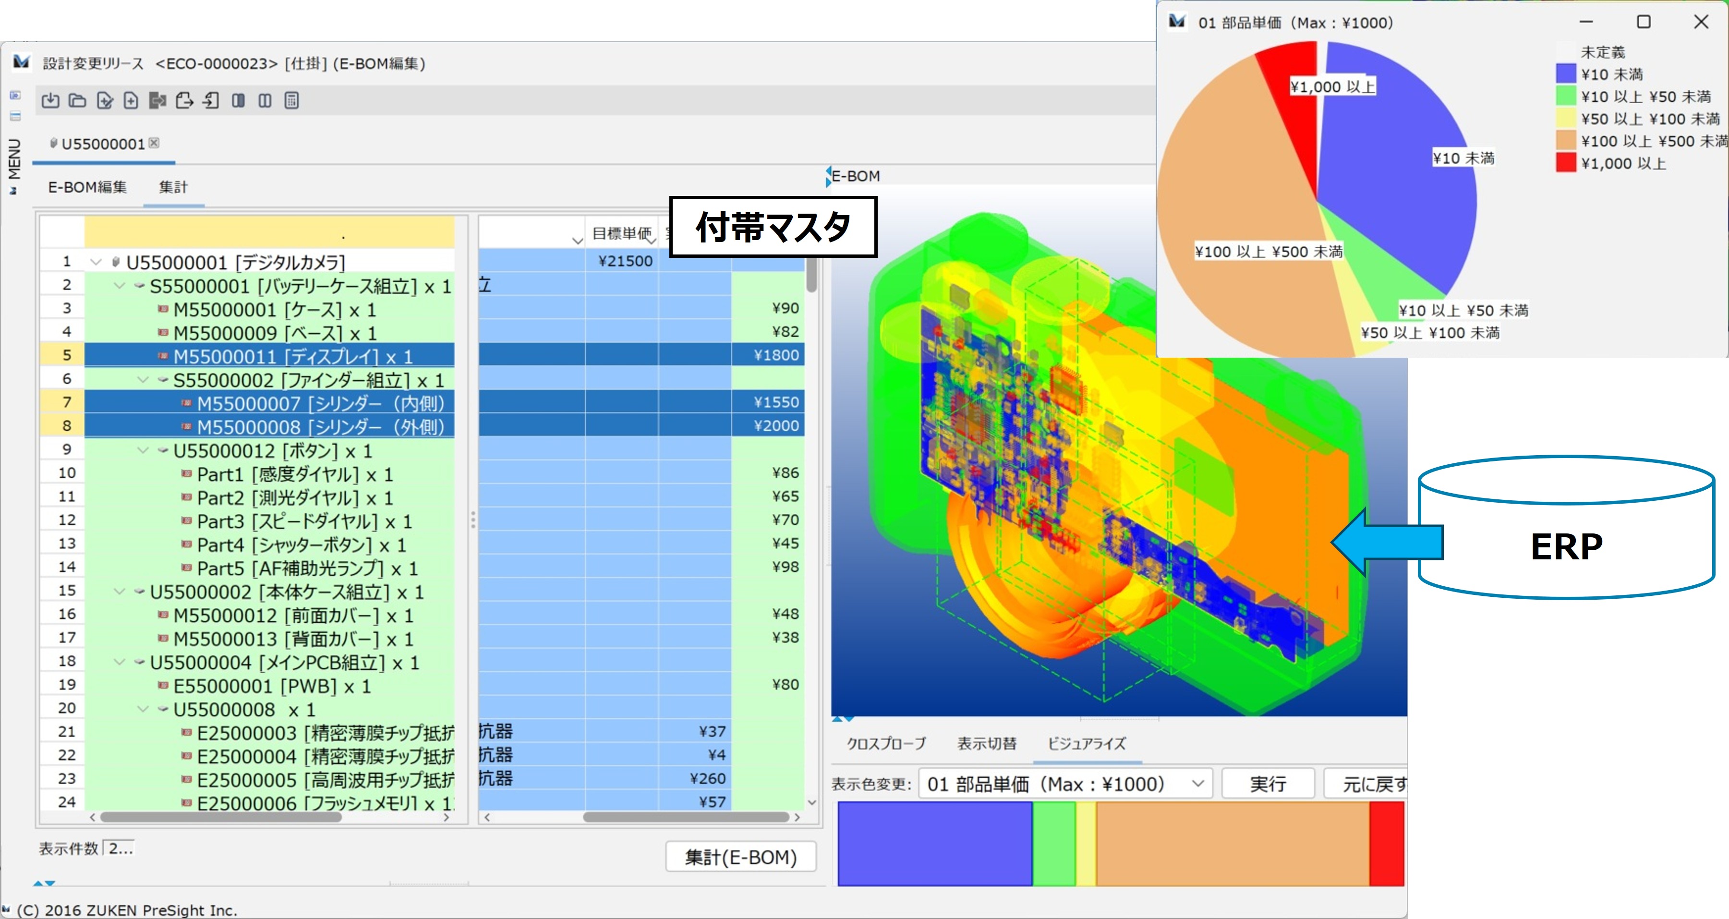Switch to the E-BOM編集 tab

(87, 187)
